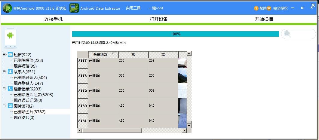Click the 帮助 link
This screenshot has width=319, height=140.
point(263,8)
